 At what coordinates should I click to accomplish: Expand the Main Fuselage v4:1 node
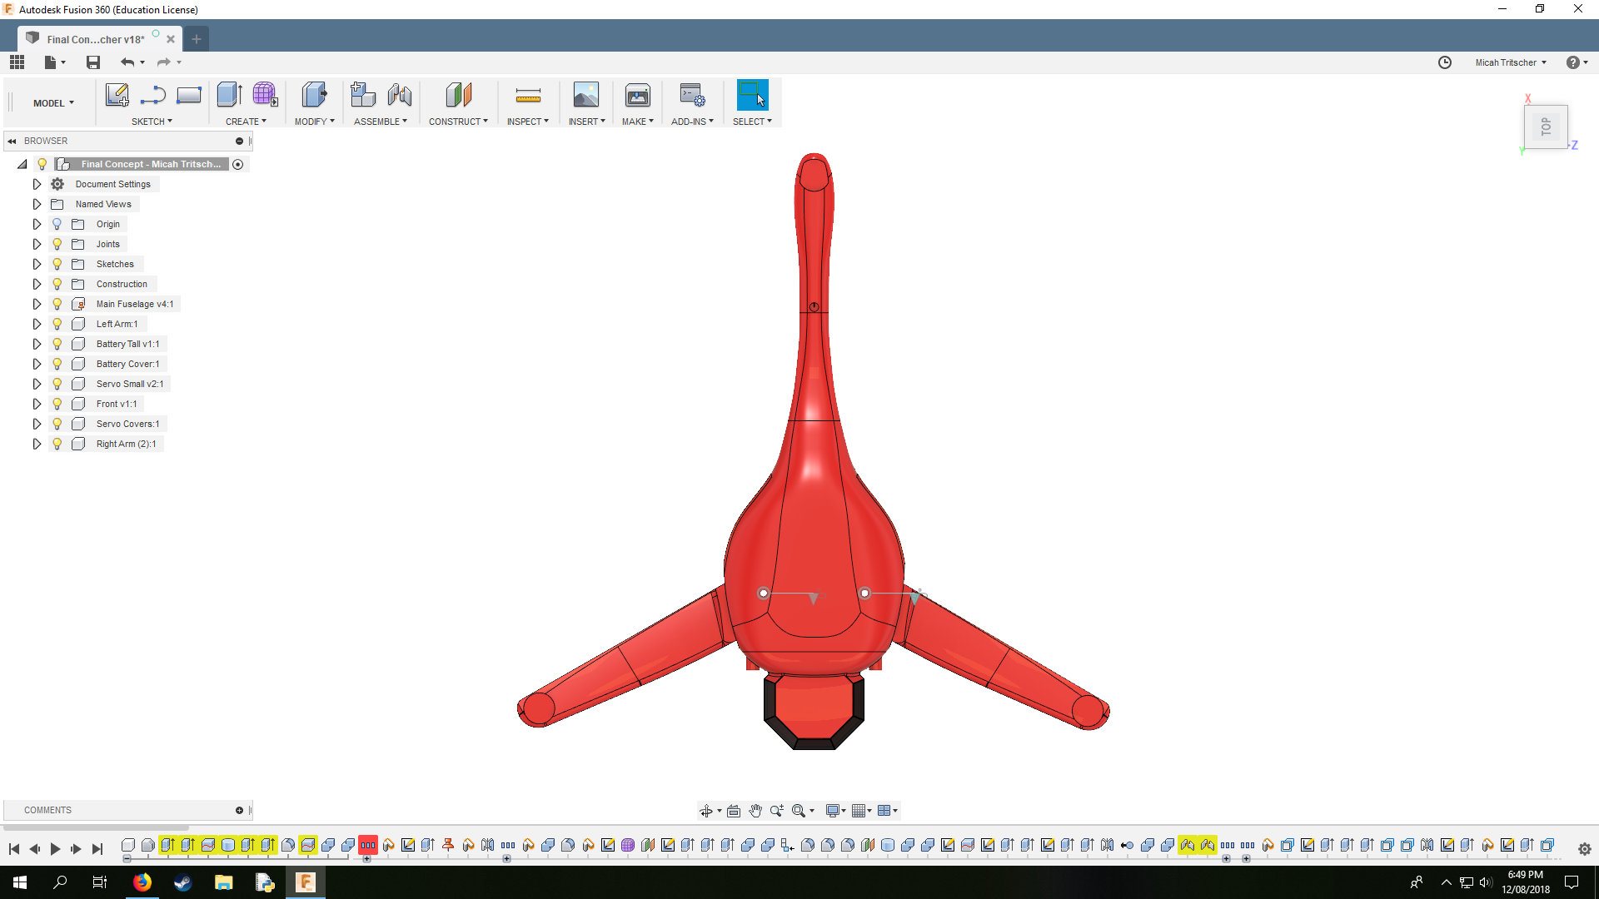point(37,304)
